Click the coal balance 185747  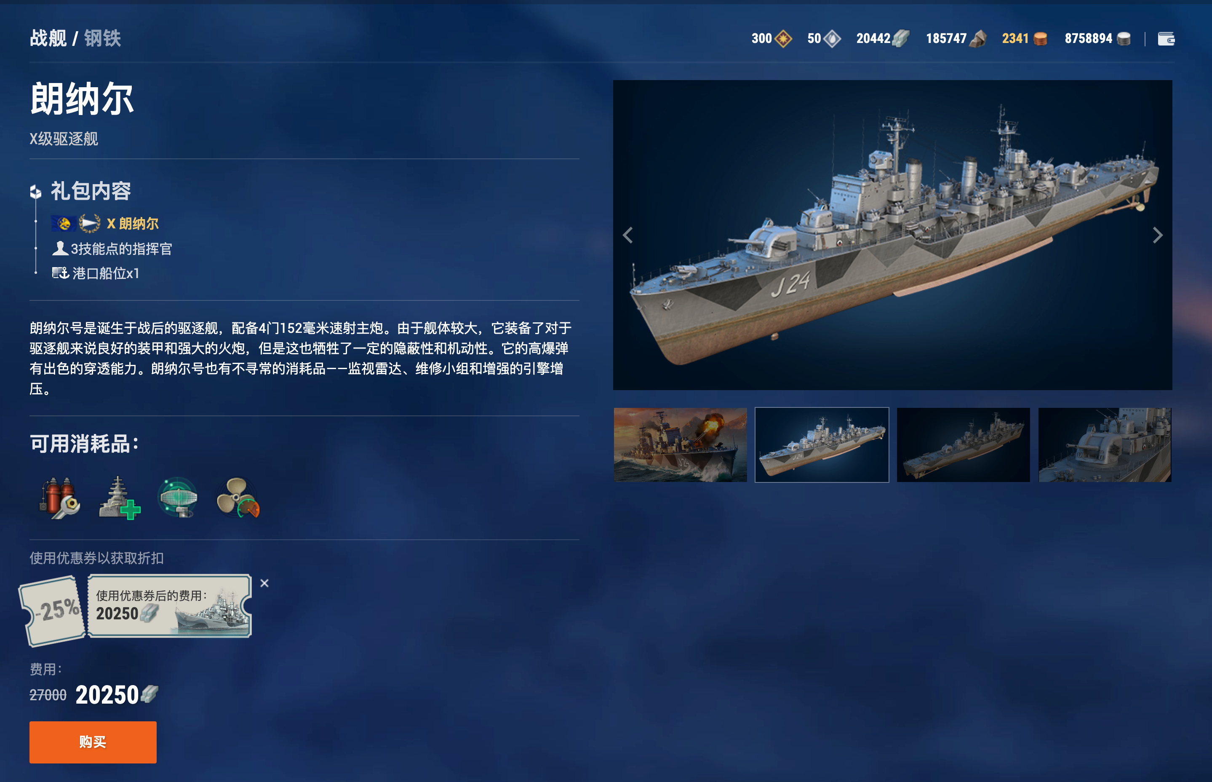956,39
